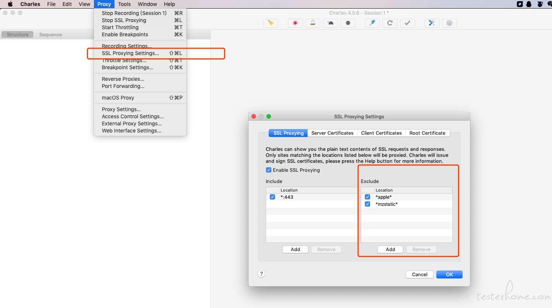Choose External Proxy Settings... menu item
This screenshot has width=552, height=308.
pos(140,123)
